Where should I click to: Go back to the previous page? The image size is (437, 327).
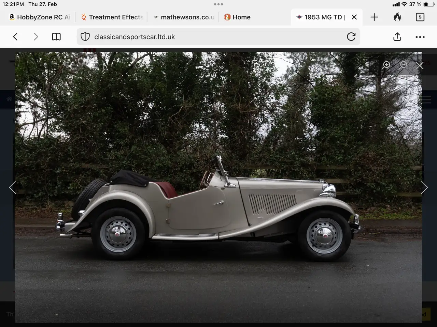15,37
